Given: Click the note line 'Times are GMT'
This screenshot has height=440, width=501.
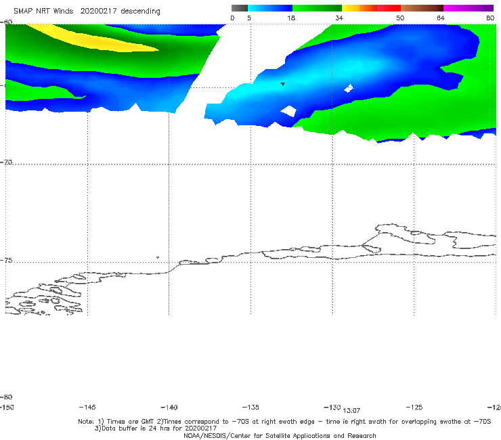Looking at the screenshot, I should pyautogui.click(x=131, y=422).
